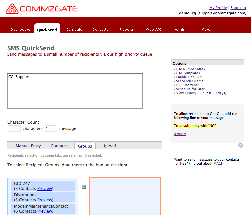The height and width of the screenshot is (215, 251).
Task: Open the Web API tab
Action: point(154,29)
